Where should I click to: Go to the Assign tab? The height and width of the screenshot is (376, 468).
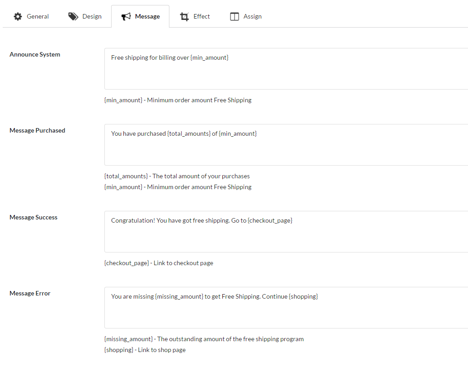pyautogui.click(x=252, y=16)
